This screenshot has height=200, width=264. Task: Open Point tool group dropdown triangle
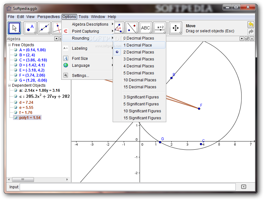pyautogui.click(x=35, y=33)
